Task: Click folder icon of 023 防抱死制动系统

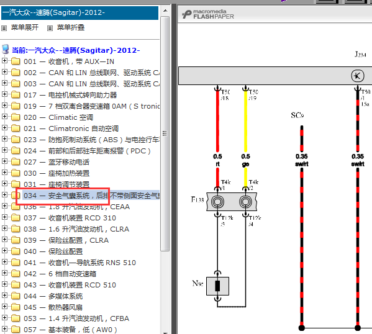Action: [16, 139]
